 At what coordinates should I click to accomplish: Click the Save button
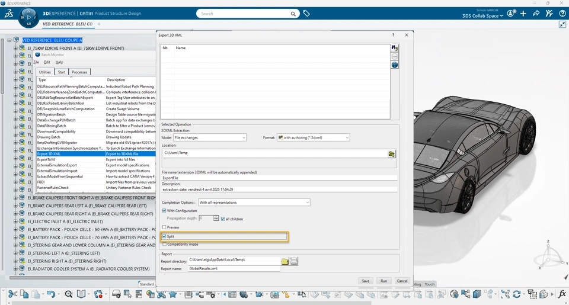pyautogui.click(x=366, y=281)
